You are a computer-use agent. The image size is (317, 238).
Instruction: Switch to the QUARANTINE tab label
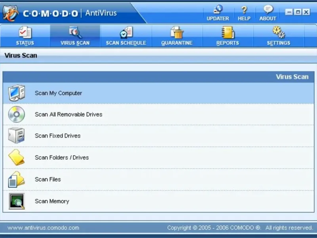coord(177,43)
